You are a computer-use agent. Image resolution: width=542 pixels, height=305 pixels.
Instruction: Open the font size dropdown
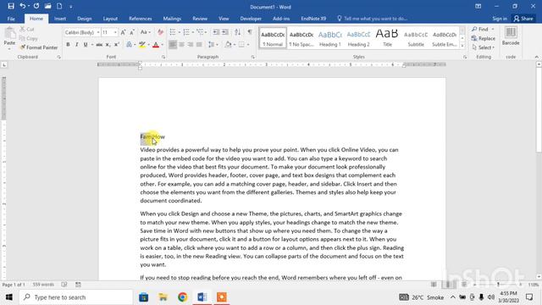(115, 32)
